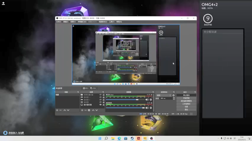Click the 工作室模式 studio mode button
Viewport: 252px width, 141px height.
coord(186,104)
